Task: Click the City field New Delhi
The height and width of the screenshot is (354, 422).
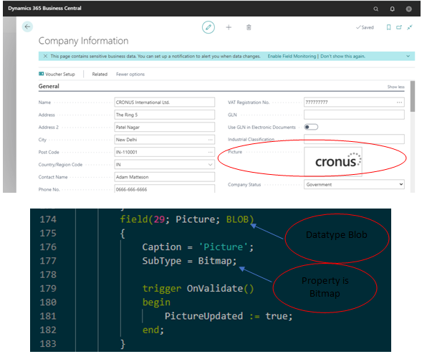Action: pos(165,140)
